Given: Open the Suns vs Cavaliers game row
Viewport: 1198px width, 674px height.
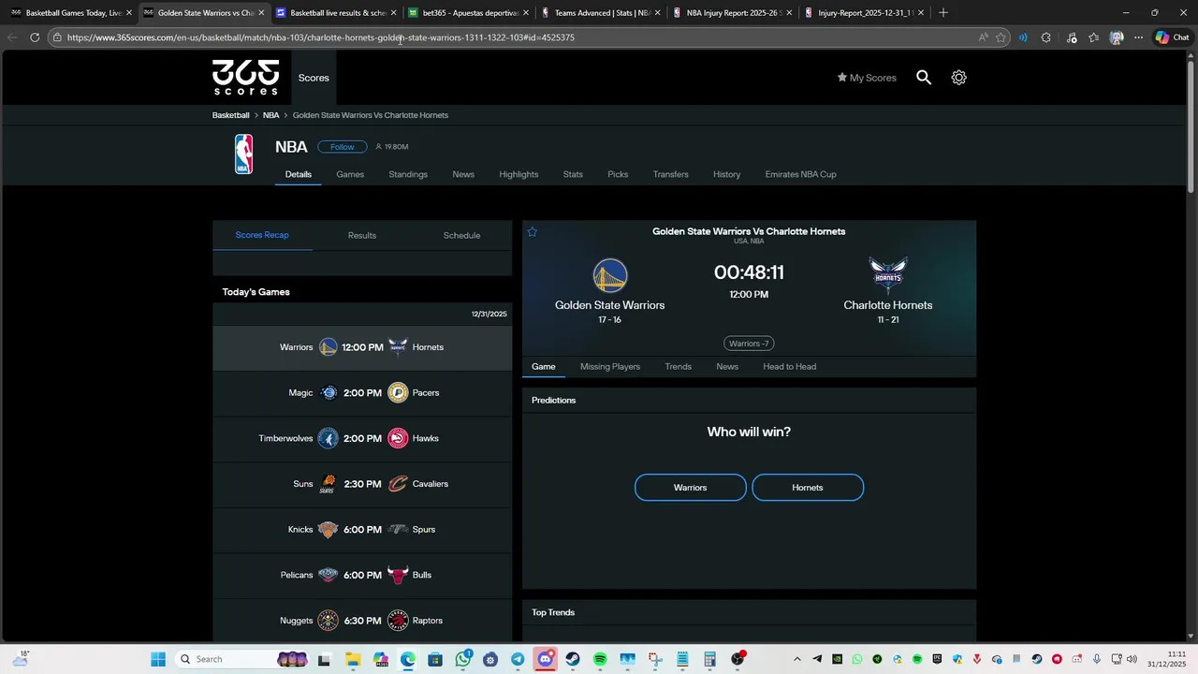Looking at the screenshot, I should tap(362, 484).
